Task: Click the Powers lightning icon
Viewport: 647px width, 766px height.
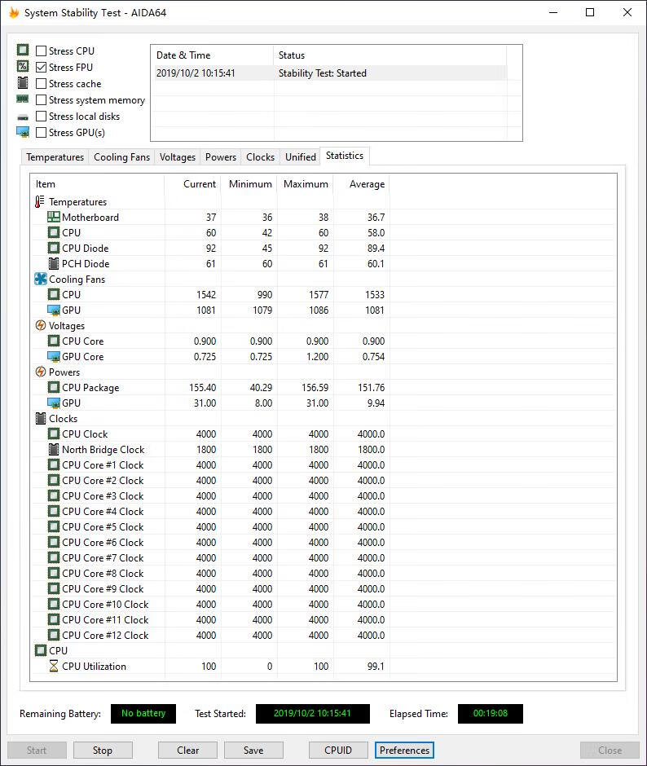Action: [41, 372]
